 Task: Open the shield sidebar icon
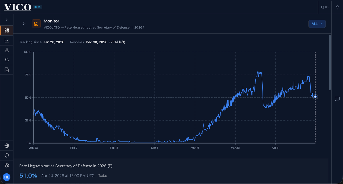click(x=7, y=156)
